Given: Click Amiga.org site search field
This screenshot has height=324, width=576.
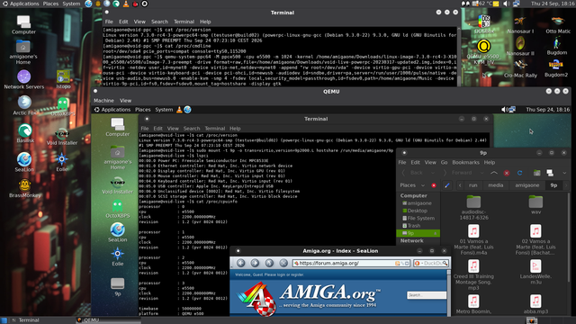Looking at the screenshot, I should (x=427, y=295).
